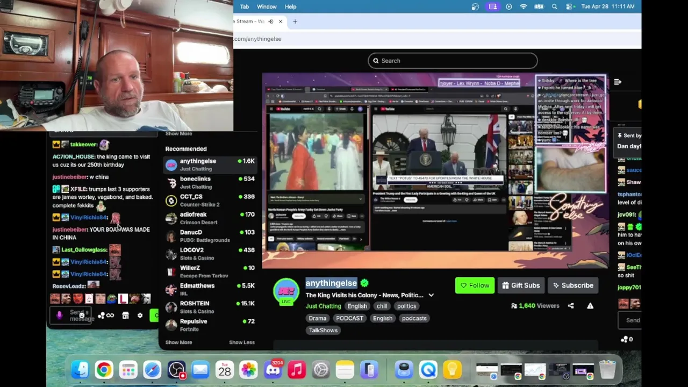Open recommended channel CCT_CS
The width and height of the screenshot is (688, 387).
(x=210, y=200)
